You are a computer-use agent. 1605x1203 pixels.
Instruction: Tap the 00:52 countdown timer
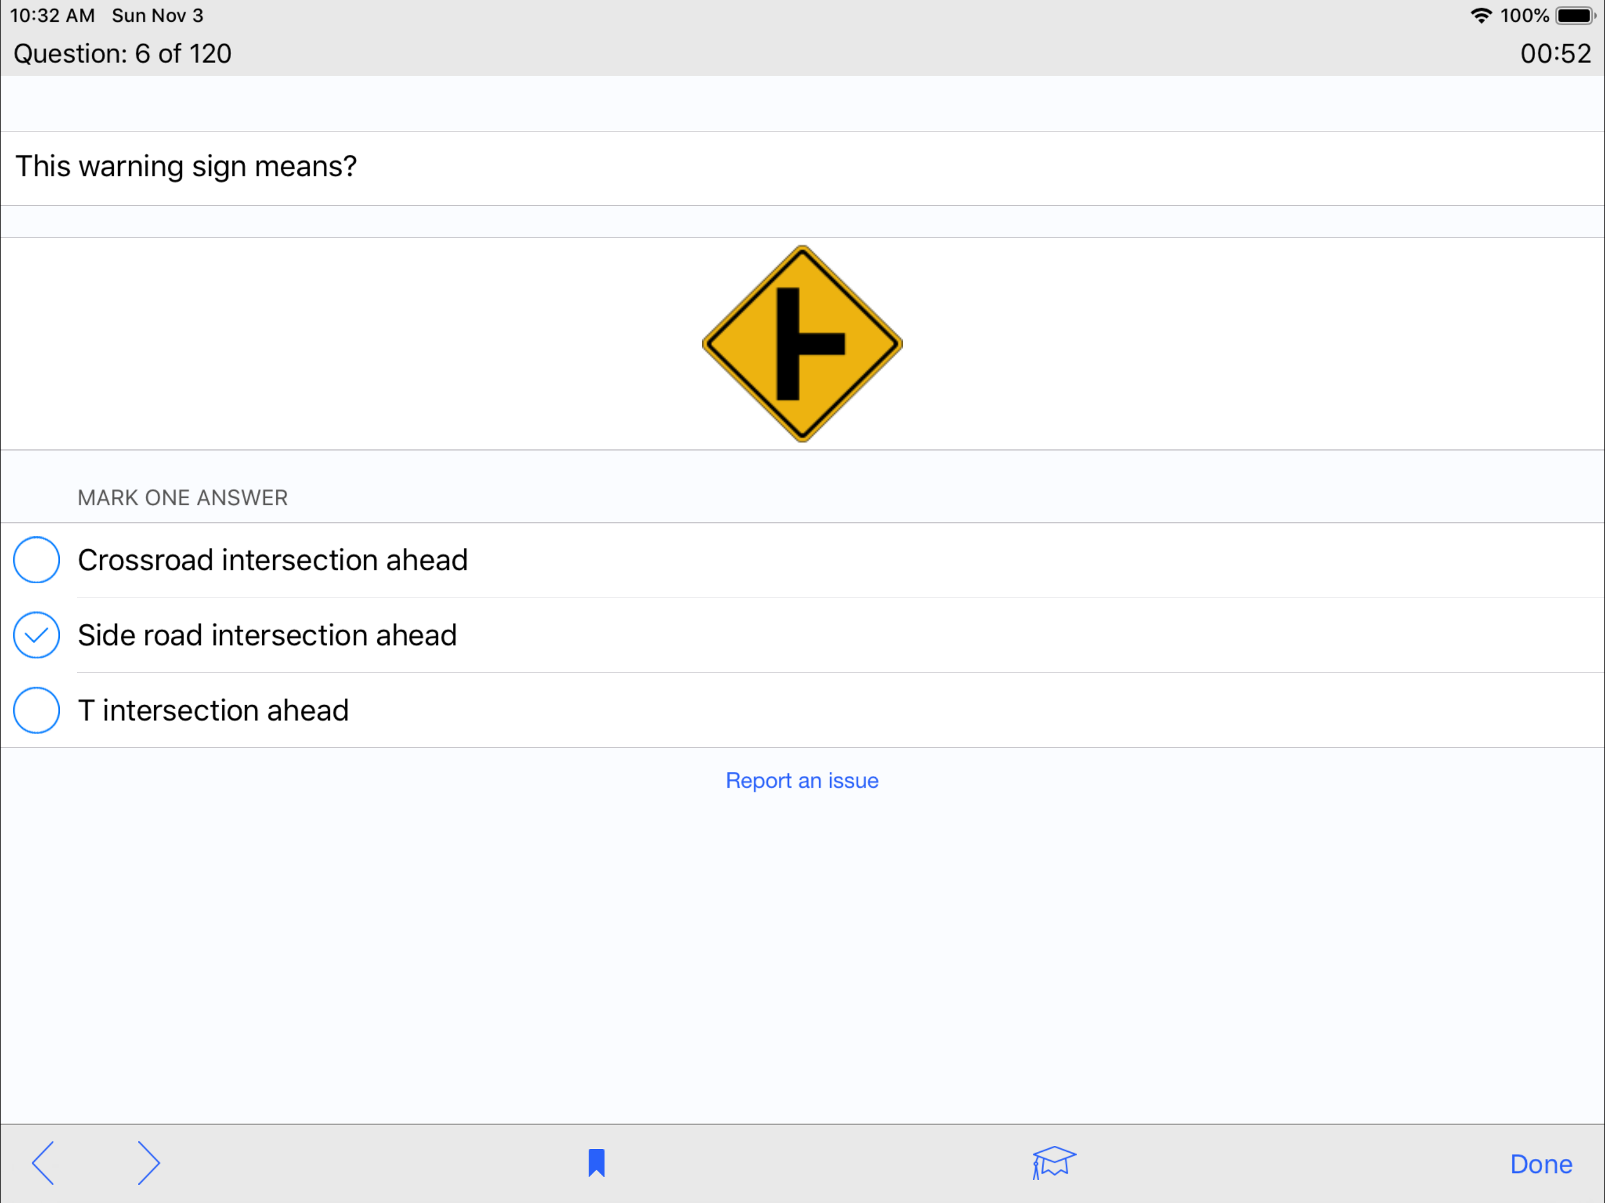pos(1555,53)
